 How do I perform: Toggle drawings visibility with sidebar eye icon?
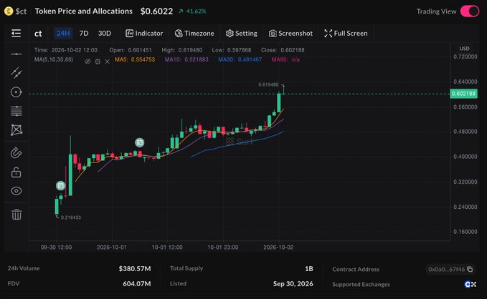tap(16, 191)
